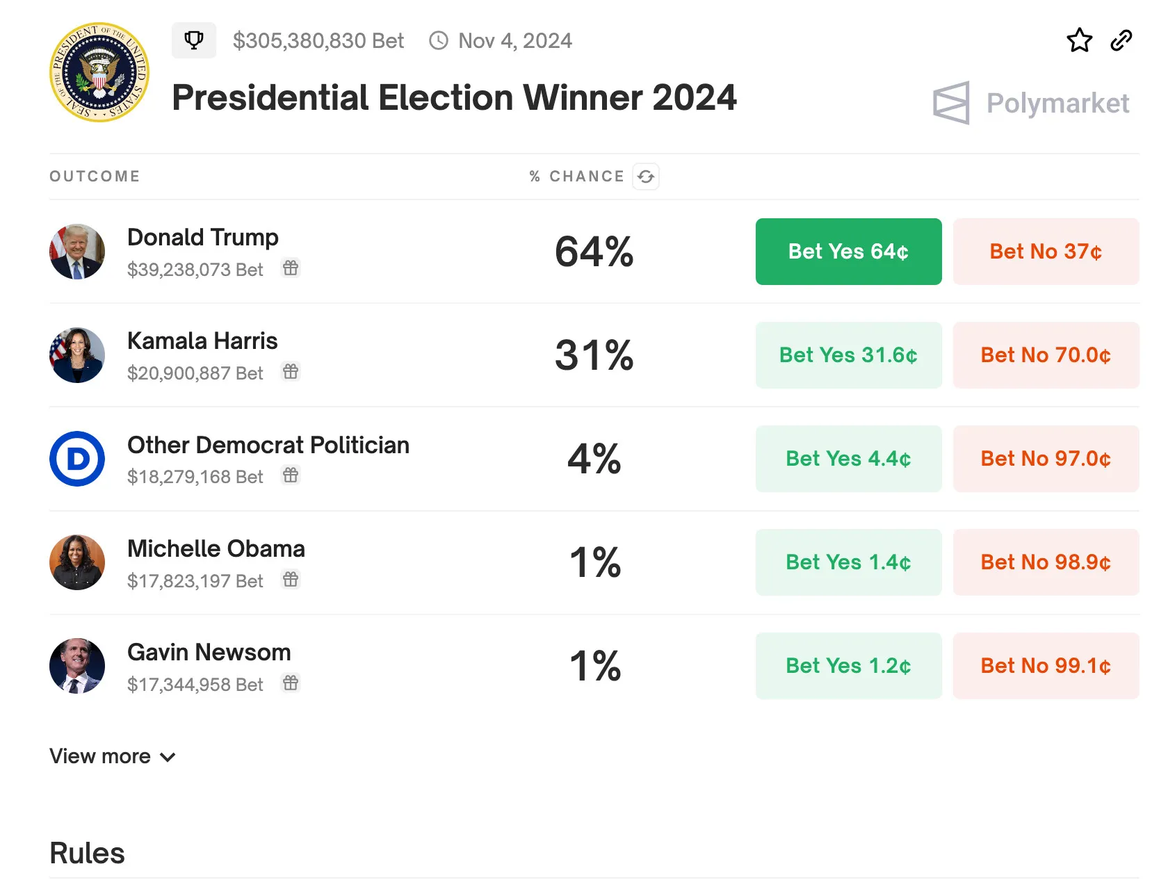This screenshot has height=880, width=1168.
Task: Click gift icon under Other Democrat Politician
Action: tap(291, 475)
